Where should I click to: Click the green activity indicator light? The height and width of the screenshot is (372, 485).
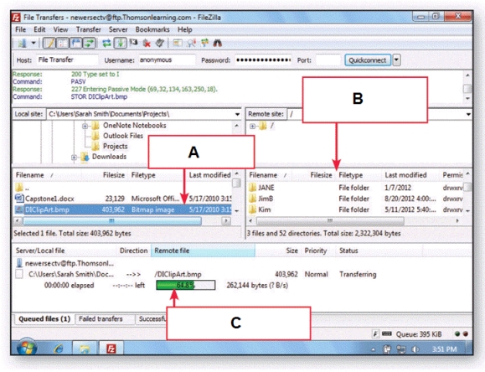point(457,334)
